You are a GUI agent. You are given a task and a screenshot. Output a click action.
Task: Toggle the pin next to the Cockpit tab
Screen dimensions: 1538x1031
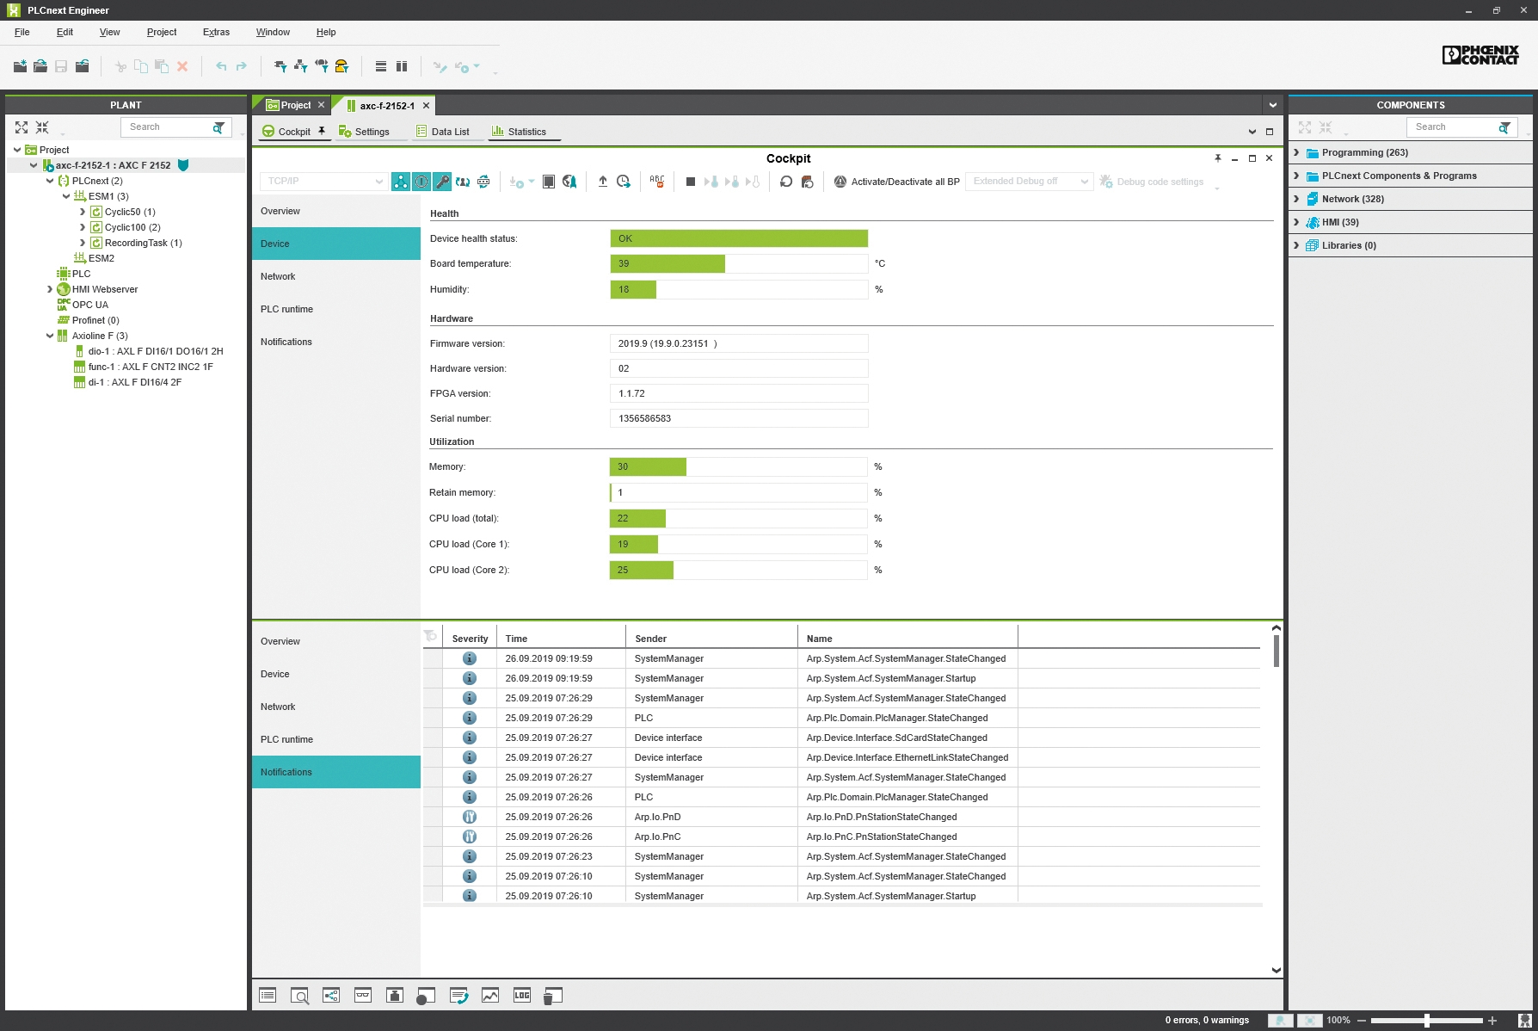pos(322,131)
